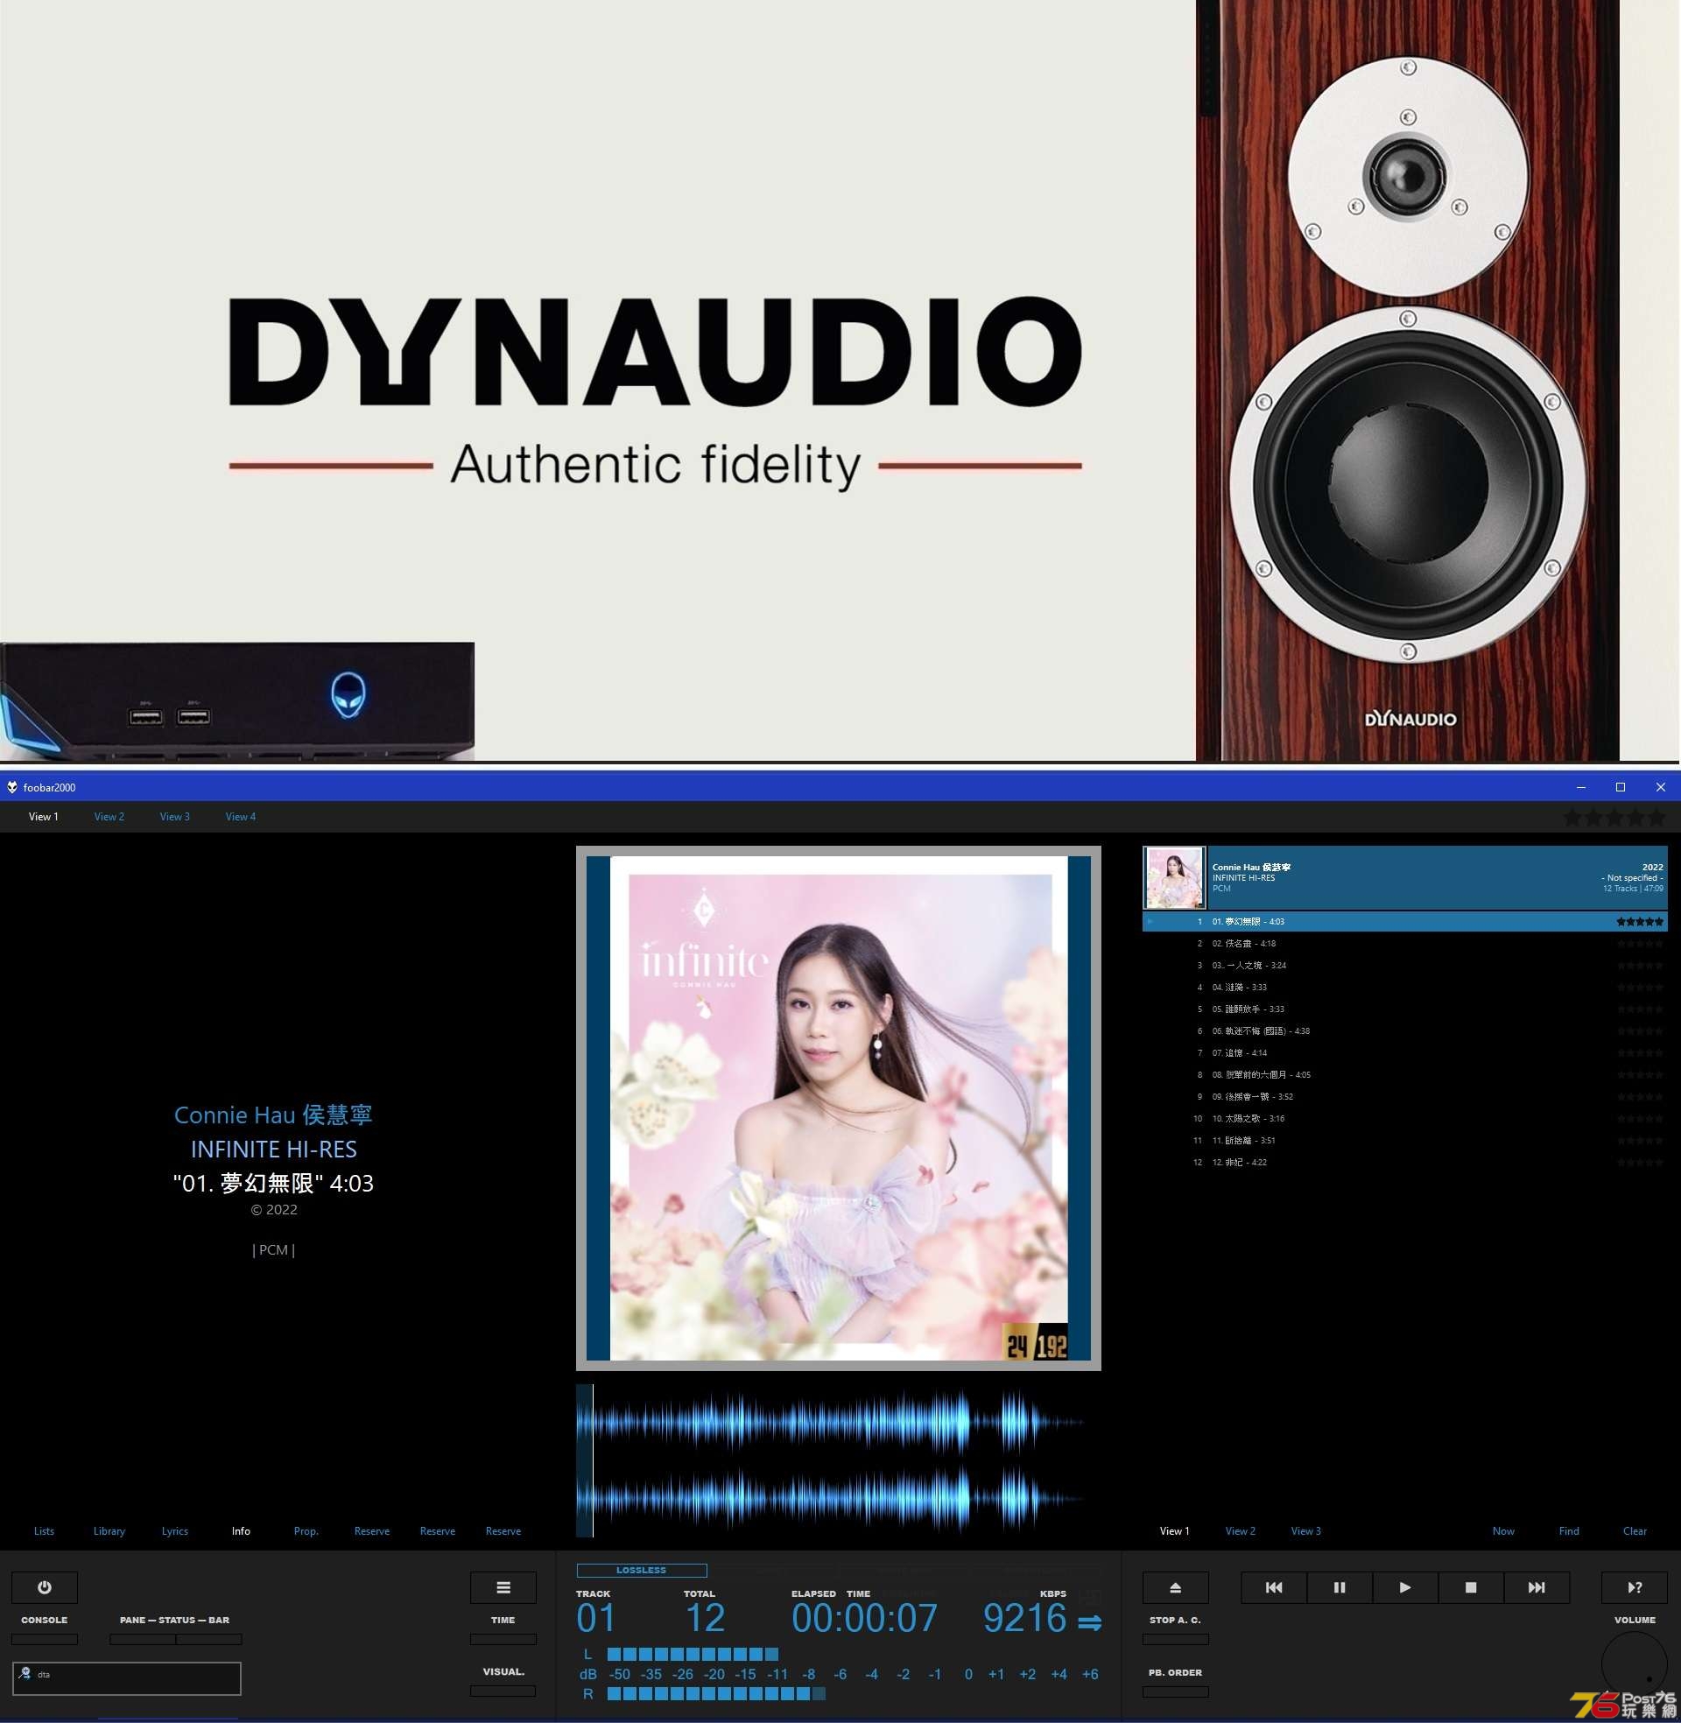Click the play button
The image size is (1681, 1723).
click(1404, 1587)
